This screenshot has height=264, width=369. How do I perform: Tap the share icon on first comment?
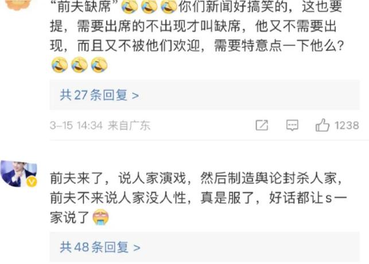262,125
